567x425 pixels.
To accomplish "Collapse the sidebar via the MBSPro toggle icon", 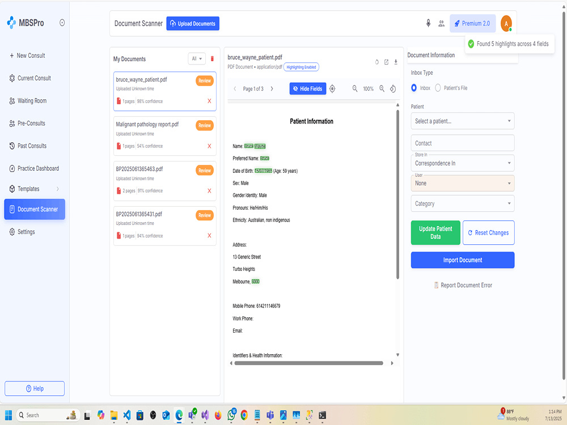I will [x=62, y=23].
